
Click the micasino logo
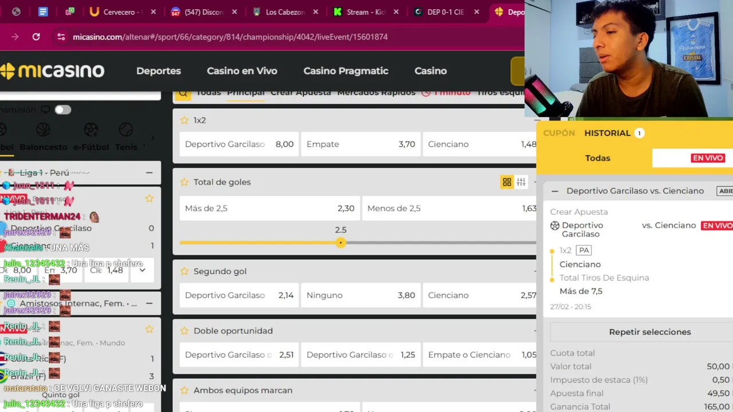tap(52, 71)
